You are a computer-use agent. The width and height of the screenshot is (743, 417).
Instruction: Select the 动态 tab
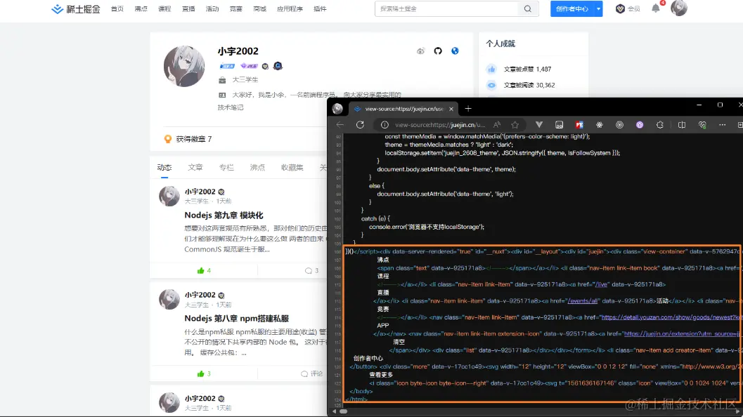click(x=164, y=168)
